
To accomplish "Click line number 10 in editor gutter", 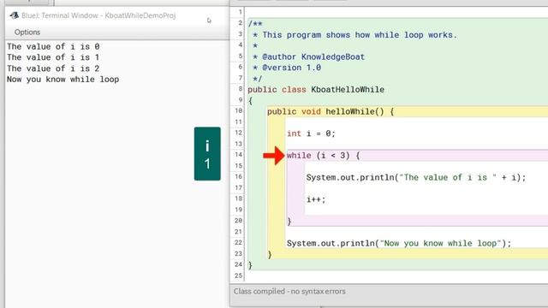I will 238,110.
